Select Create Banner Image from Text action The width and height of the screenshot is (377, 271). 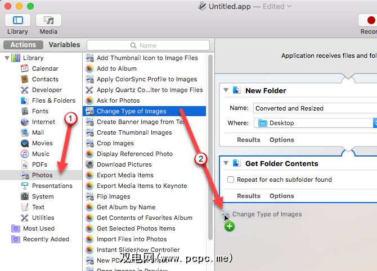(x=144, y=122)
